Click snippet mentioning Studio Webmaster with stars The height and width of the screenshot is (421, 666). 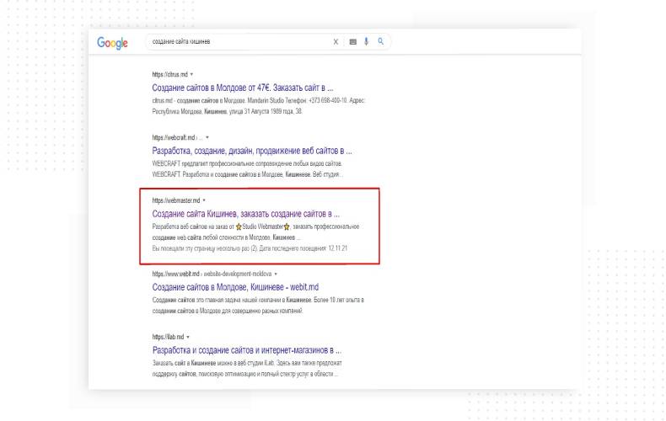point(255,232)
